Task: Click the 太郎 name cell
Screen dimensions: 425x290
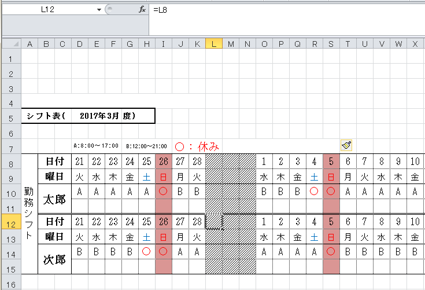Action: point(54,199)
